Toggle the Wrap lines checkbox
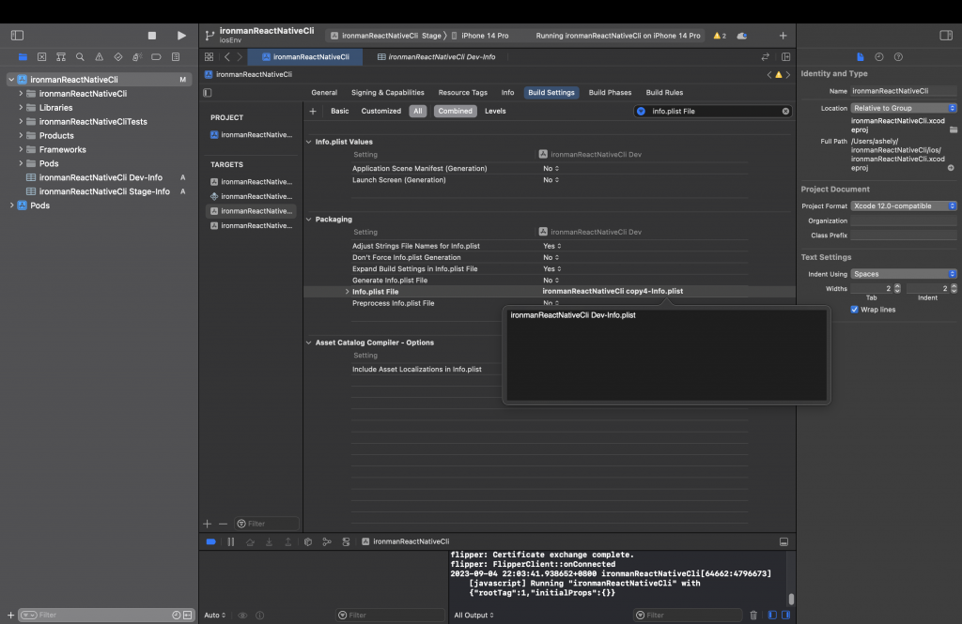962x624 pixels. (854, 310)
